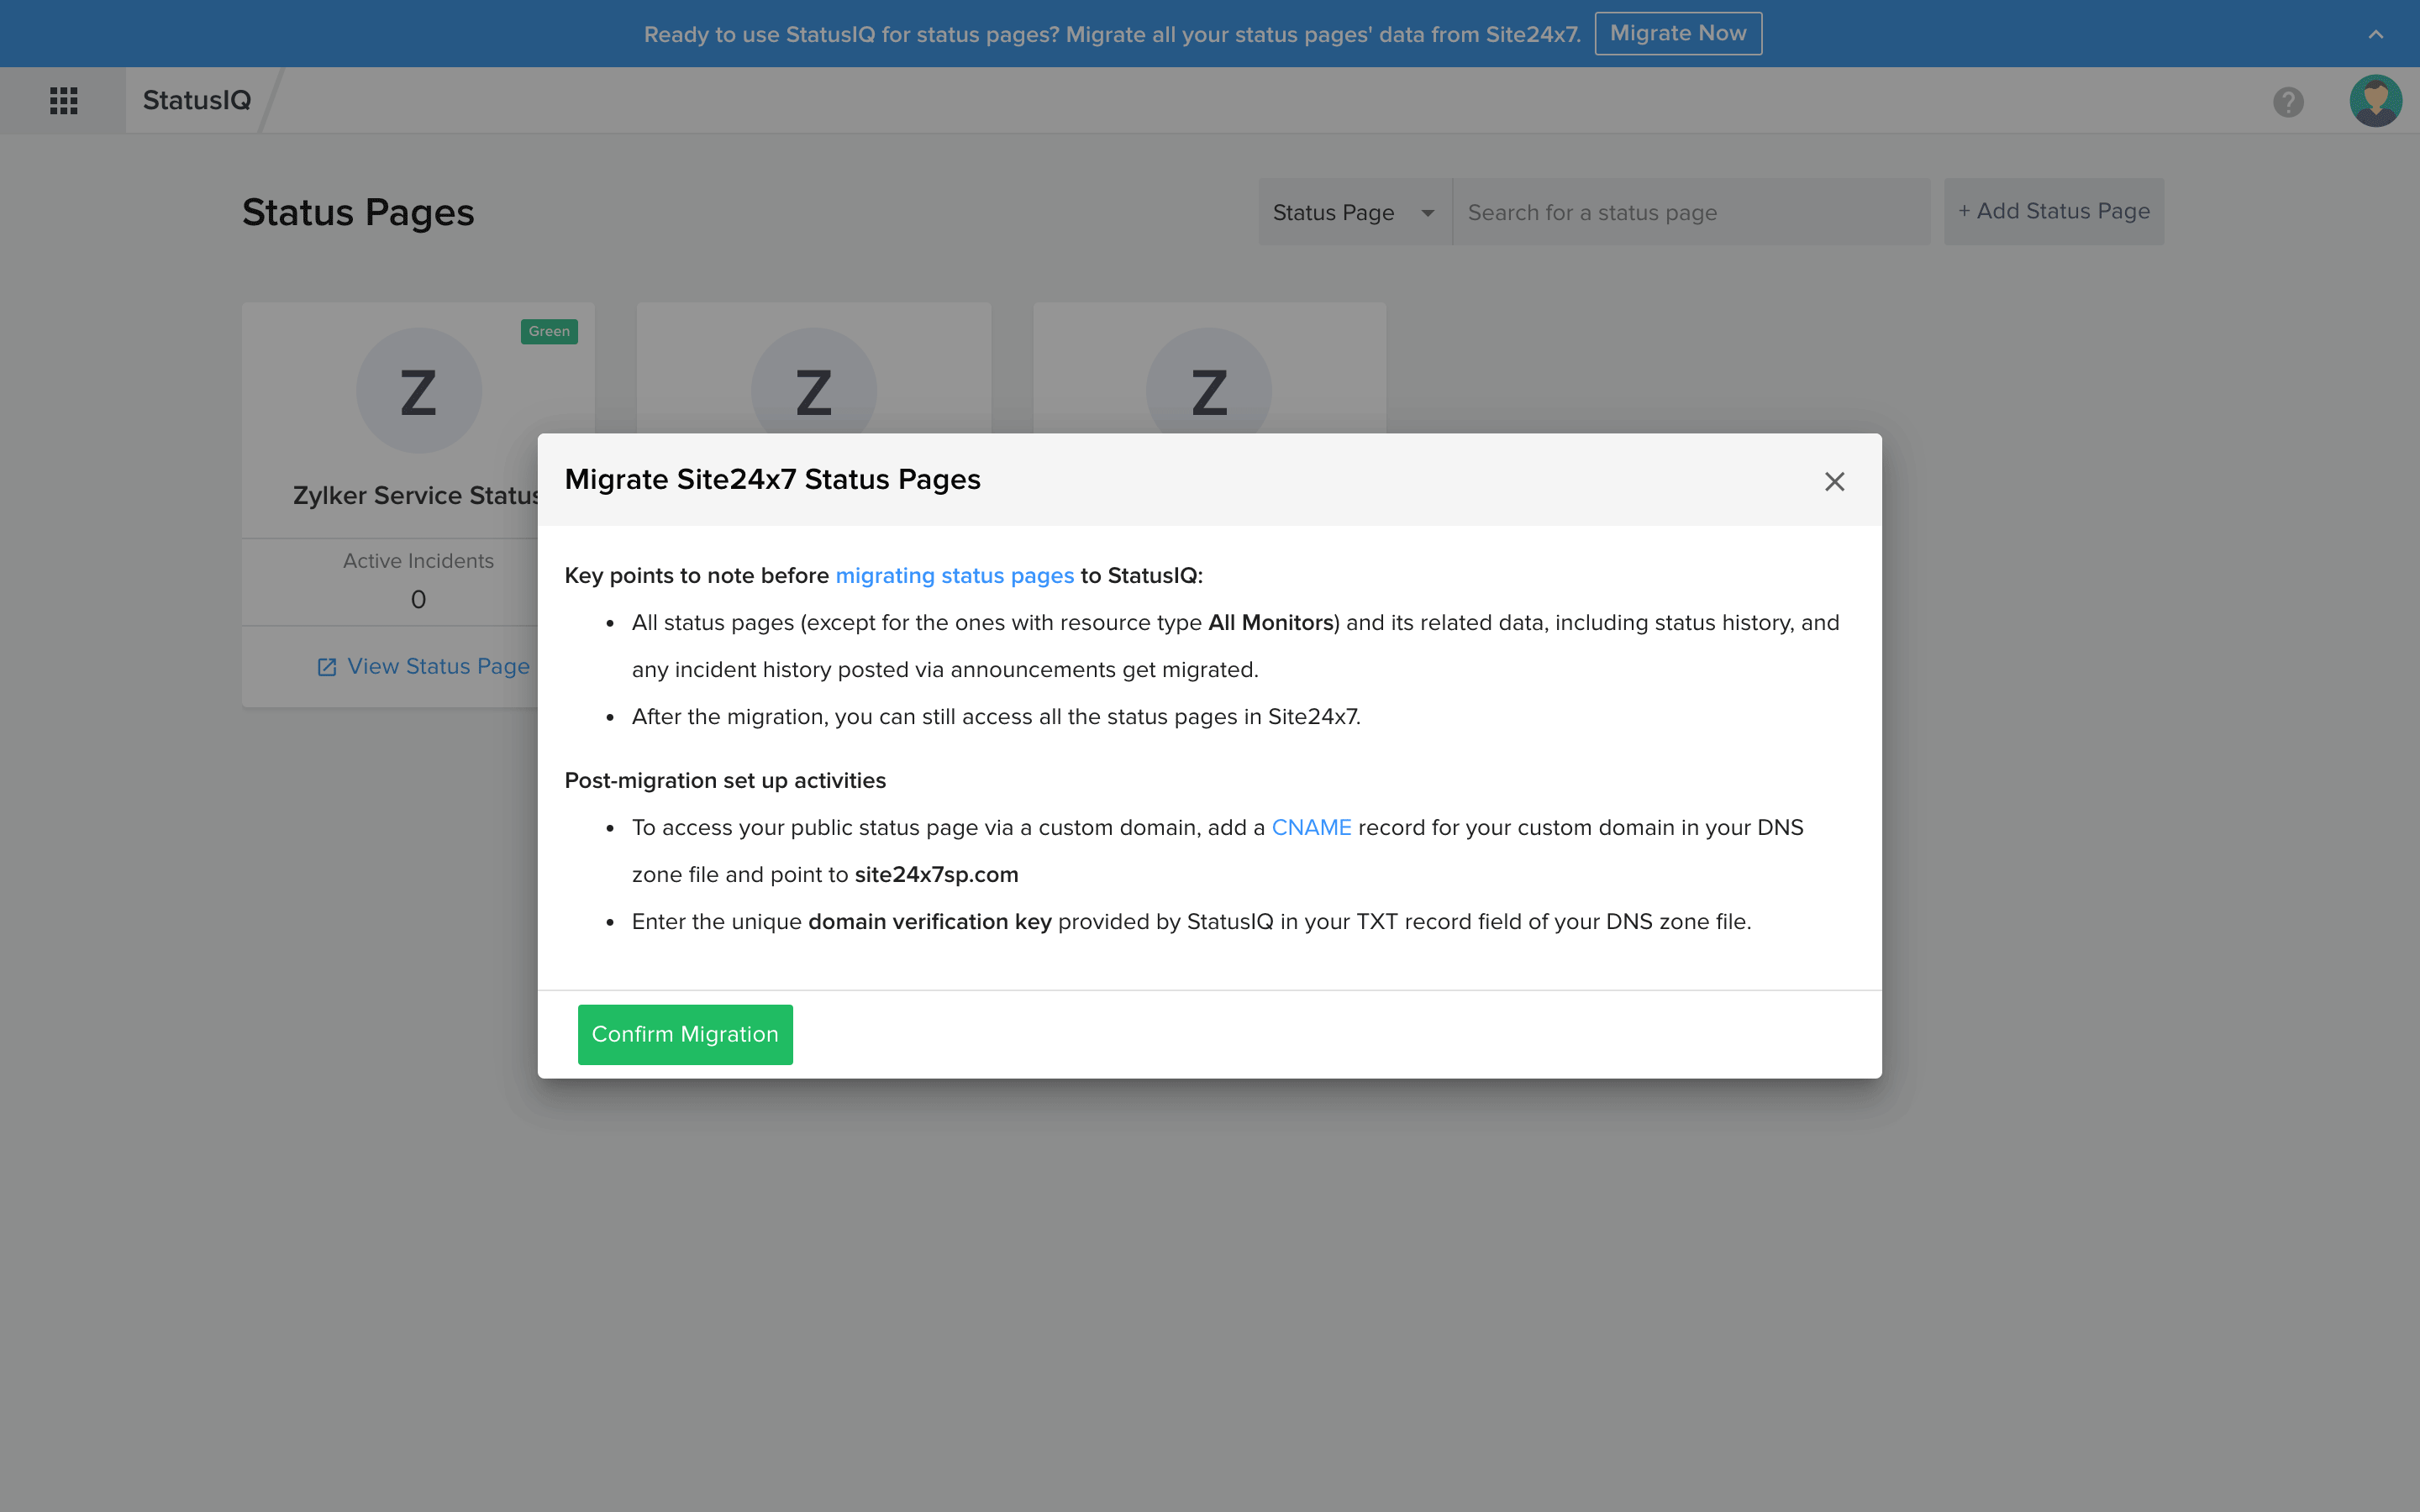The height and width of the screenshot is (1512, 2420).
Task: Click the StatusIQ tab label
Action: click(197, 99)
